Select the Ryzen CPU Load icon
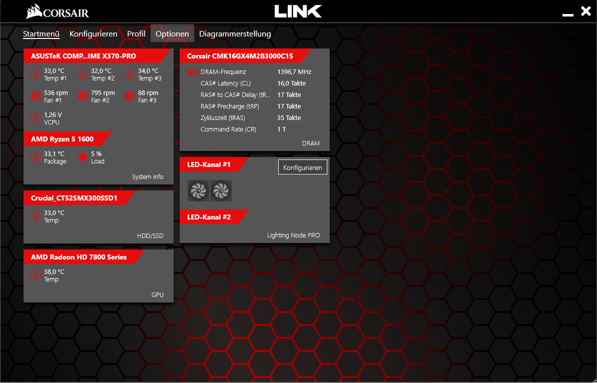Screen dimensions: 597x383 [x=82, y=157]
